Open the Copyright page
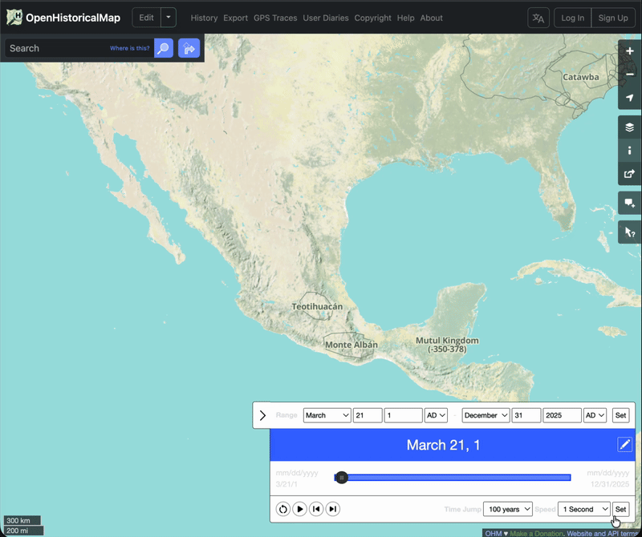642x537 pixels. point(372,18)
